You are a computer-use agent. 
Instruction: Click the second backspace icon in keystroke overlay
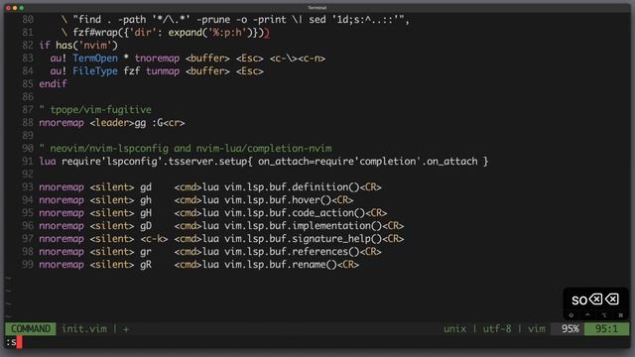(612, 299)
